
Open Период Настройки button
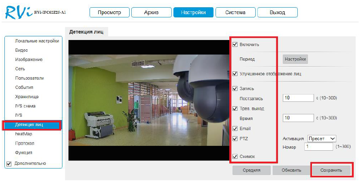(x=295, y=59)
